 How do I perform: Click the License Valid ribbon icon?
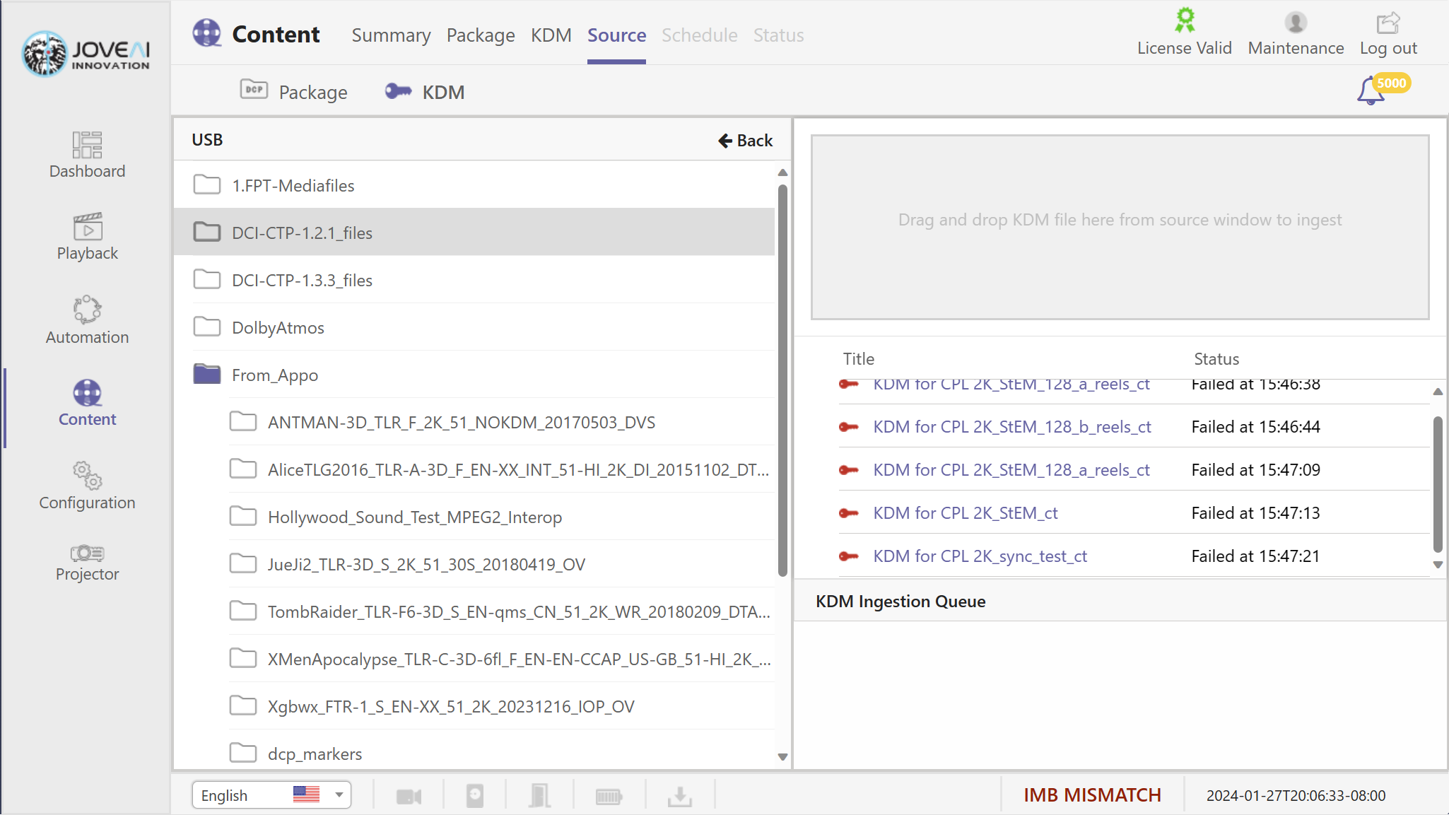click(1184, 21)
